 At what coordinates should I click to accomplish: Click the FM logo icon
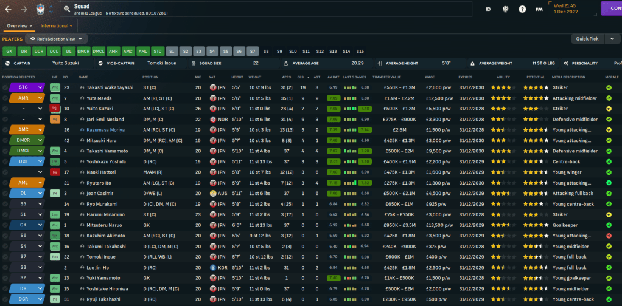[539, 9]
